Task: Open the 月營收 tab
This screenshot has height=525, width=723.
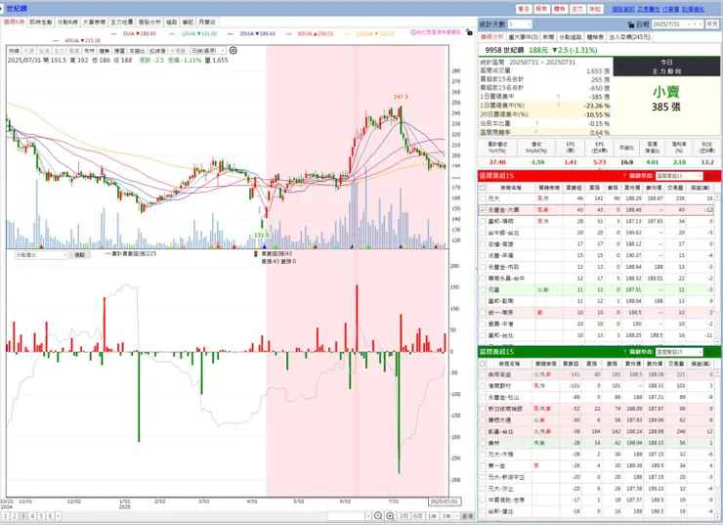Action: tap(207, 22)
